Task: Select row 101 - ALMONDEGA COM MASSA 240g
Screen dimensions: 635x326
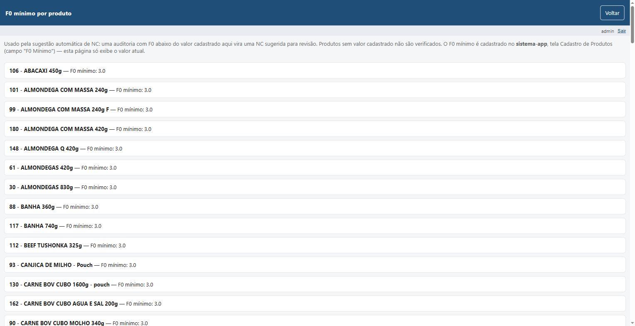Action: 315,90
